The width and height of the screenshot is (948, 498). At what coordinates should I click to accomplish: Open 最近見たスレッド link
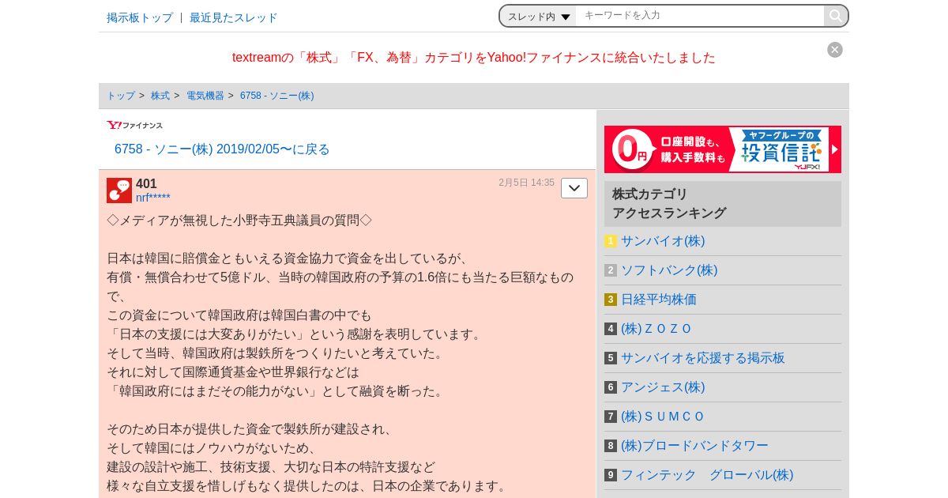(234, 17)
